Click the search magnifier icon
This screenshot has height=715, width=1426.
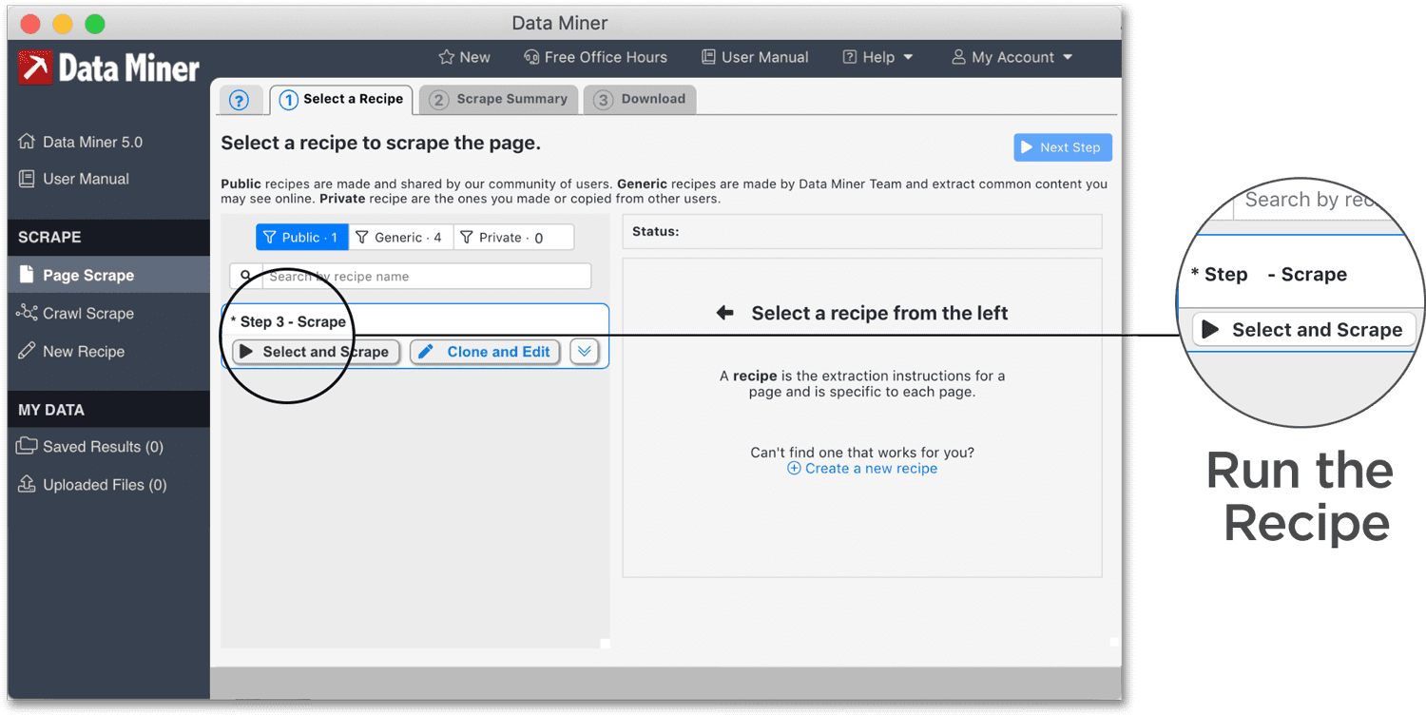245,276
